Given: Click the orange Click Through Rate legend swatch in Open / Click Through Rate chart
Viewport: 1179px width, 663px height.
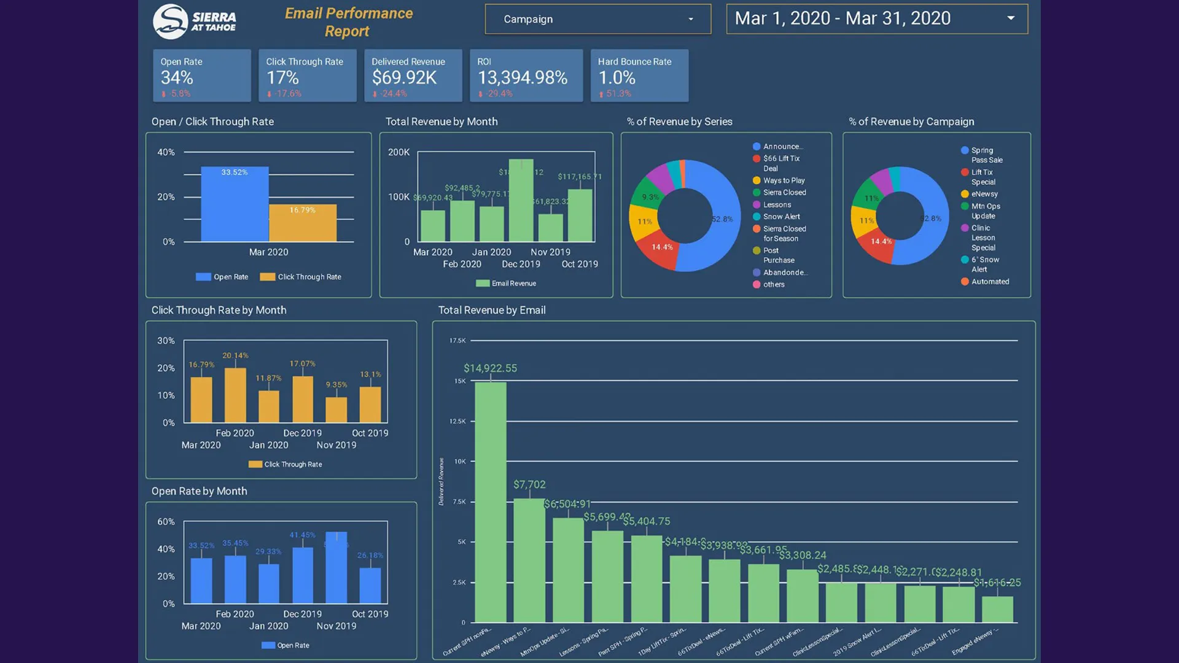Looking at the screenshot, I should point(267,277).
